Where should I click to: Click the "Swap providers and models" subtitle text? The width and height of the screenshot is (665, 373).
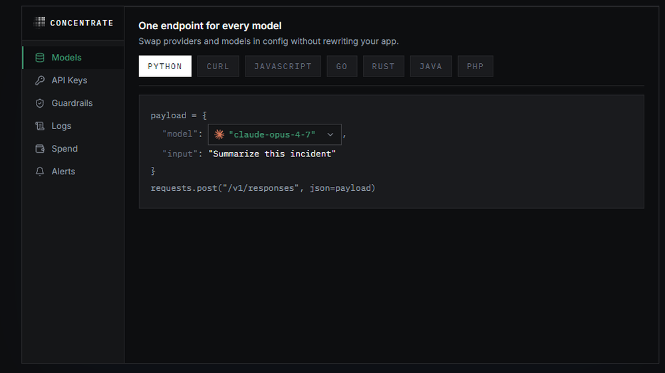pos(269,41)
